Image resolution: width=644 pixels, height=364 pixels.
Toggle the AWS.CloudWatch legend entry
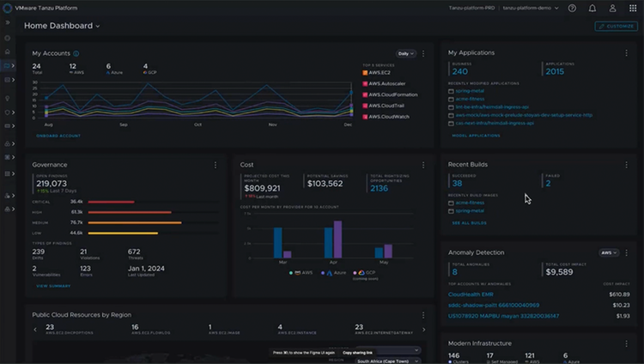tap(386, 117)
